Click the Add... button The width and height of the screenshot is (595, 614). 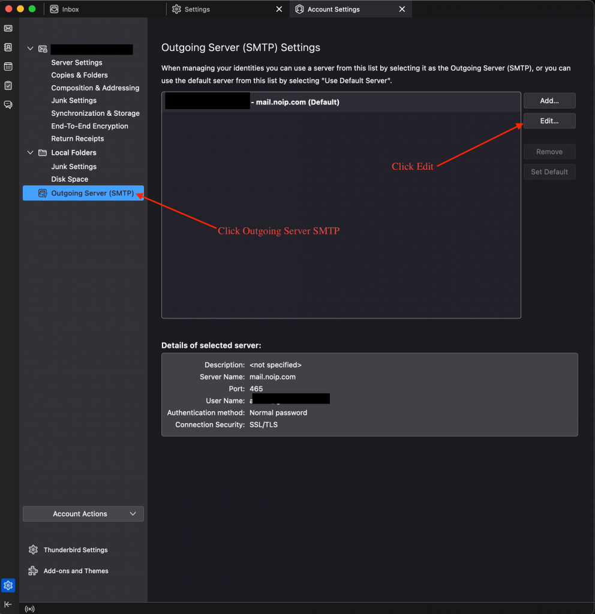point(549,101)
